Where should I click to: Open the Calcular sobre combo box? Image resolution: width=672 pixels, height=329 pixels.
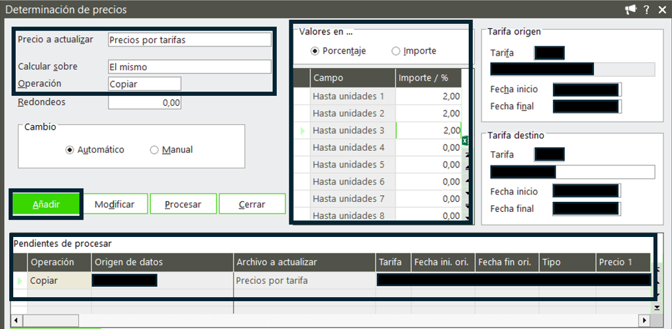tap(189, 67)
